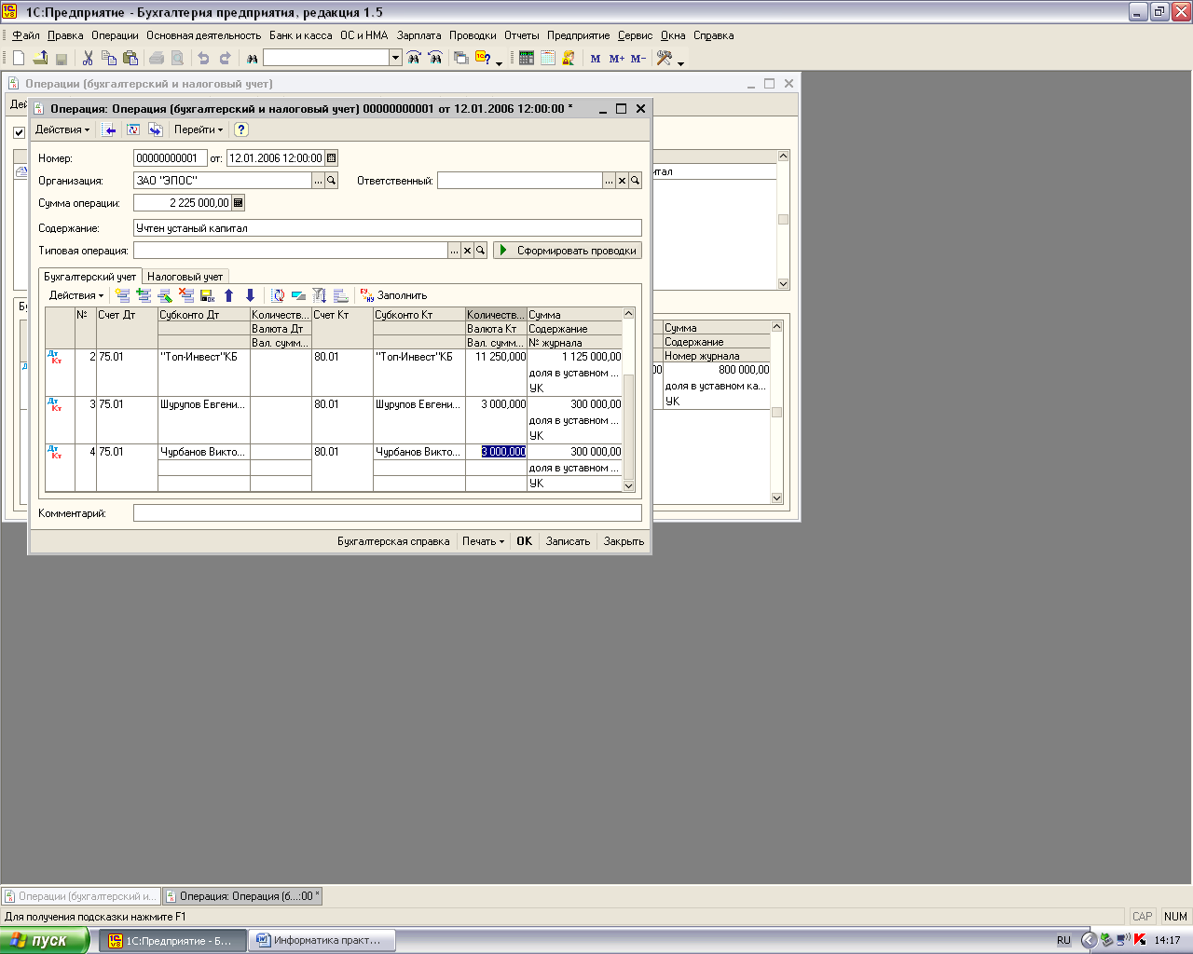Click the Сформировать проводки button
The width and height of the screenshot is (1193, 954).
point(568,251)
